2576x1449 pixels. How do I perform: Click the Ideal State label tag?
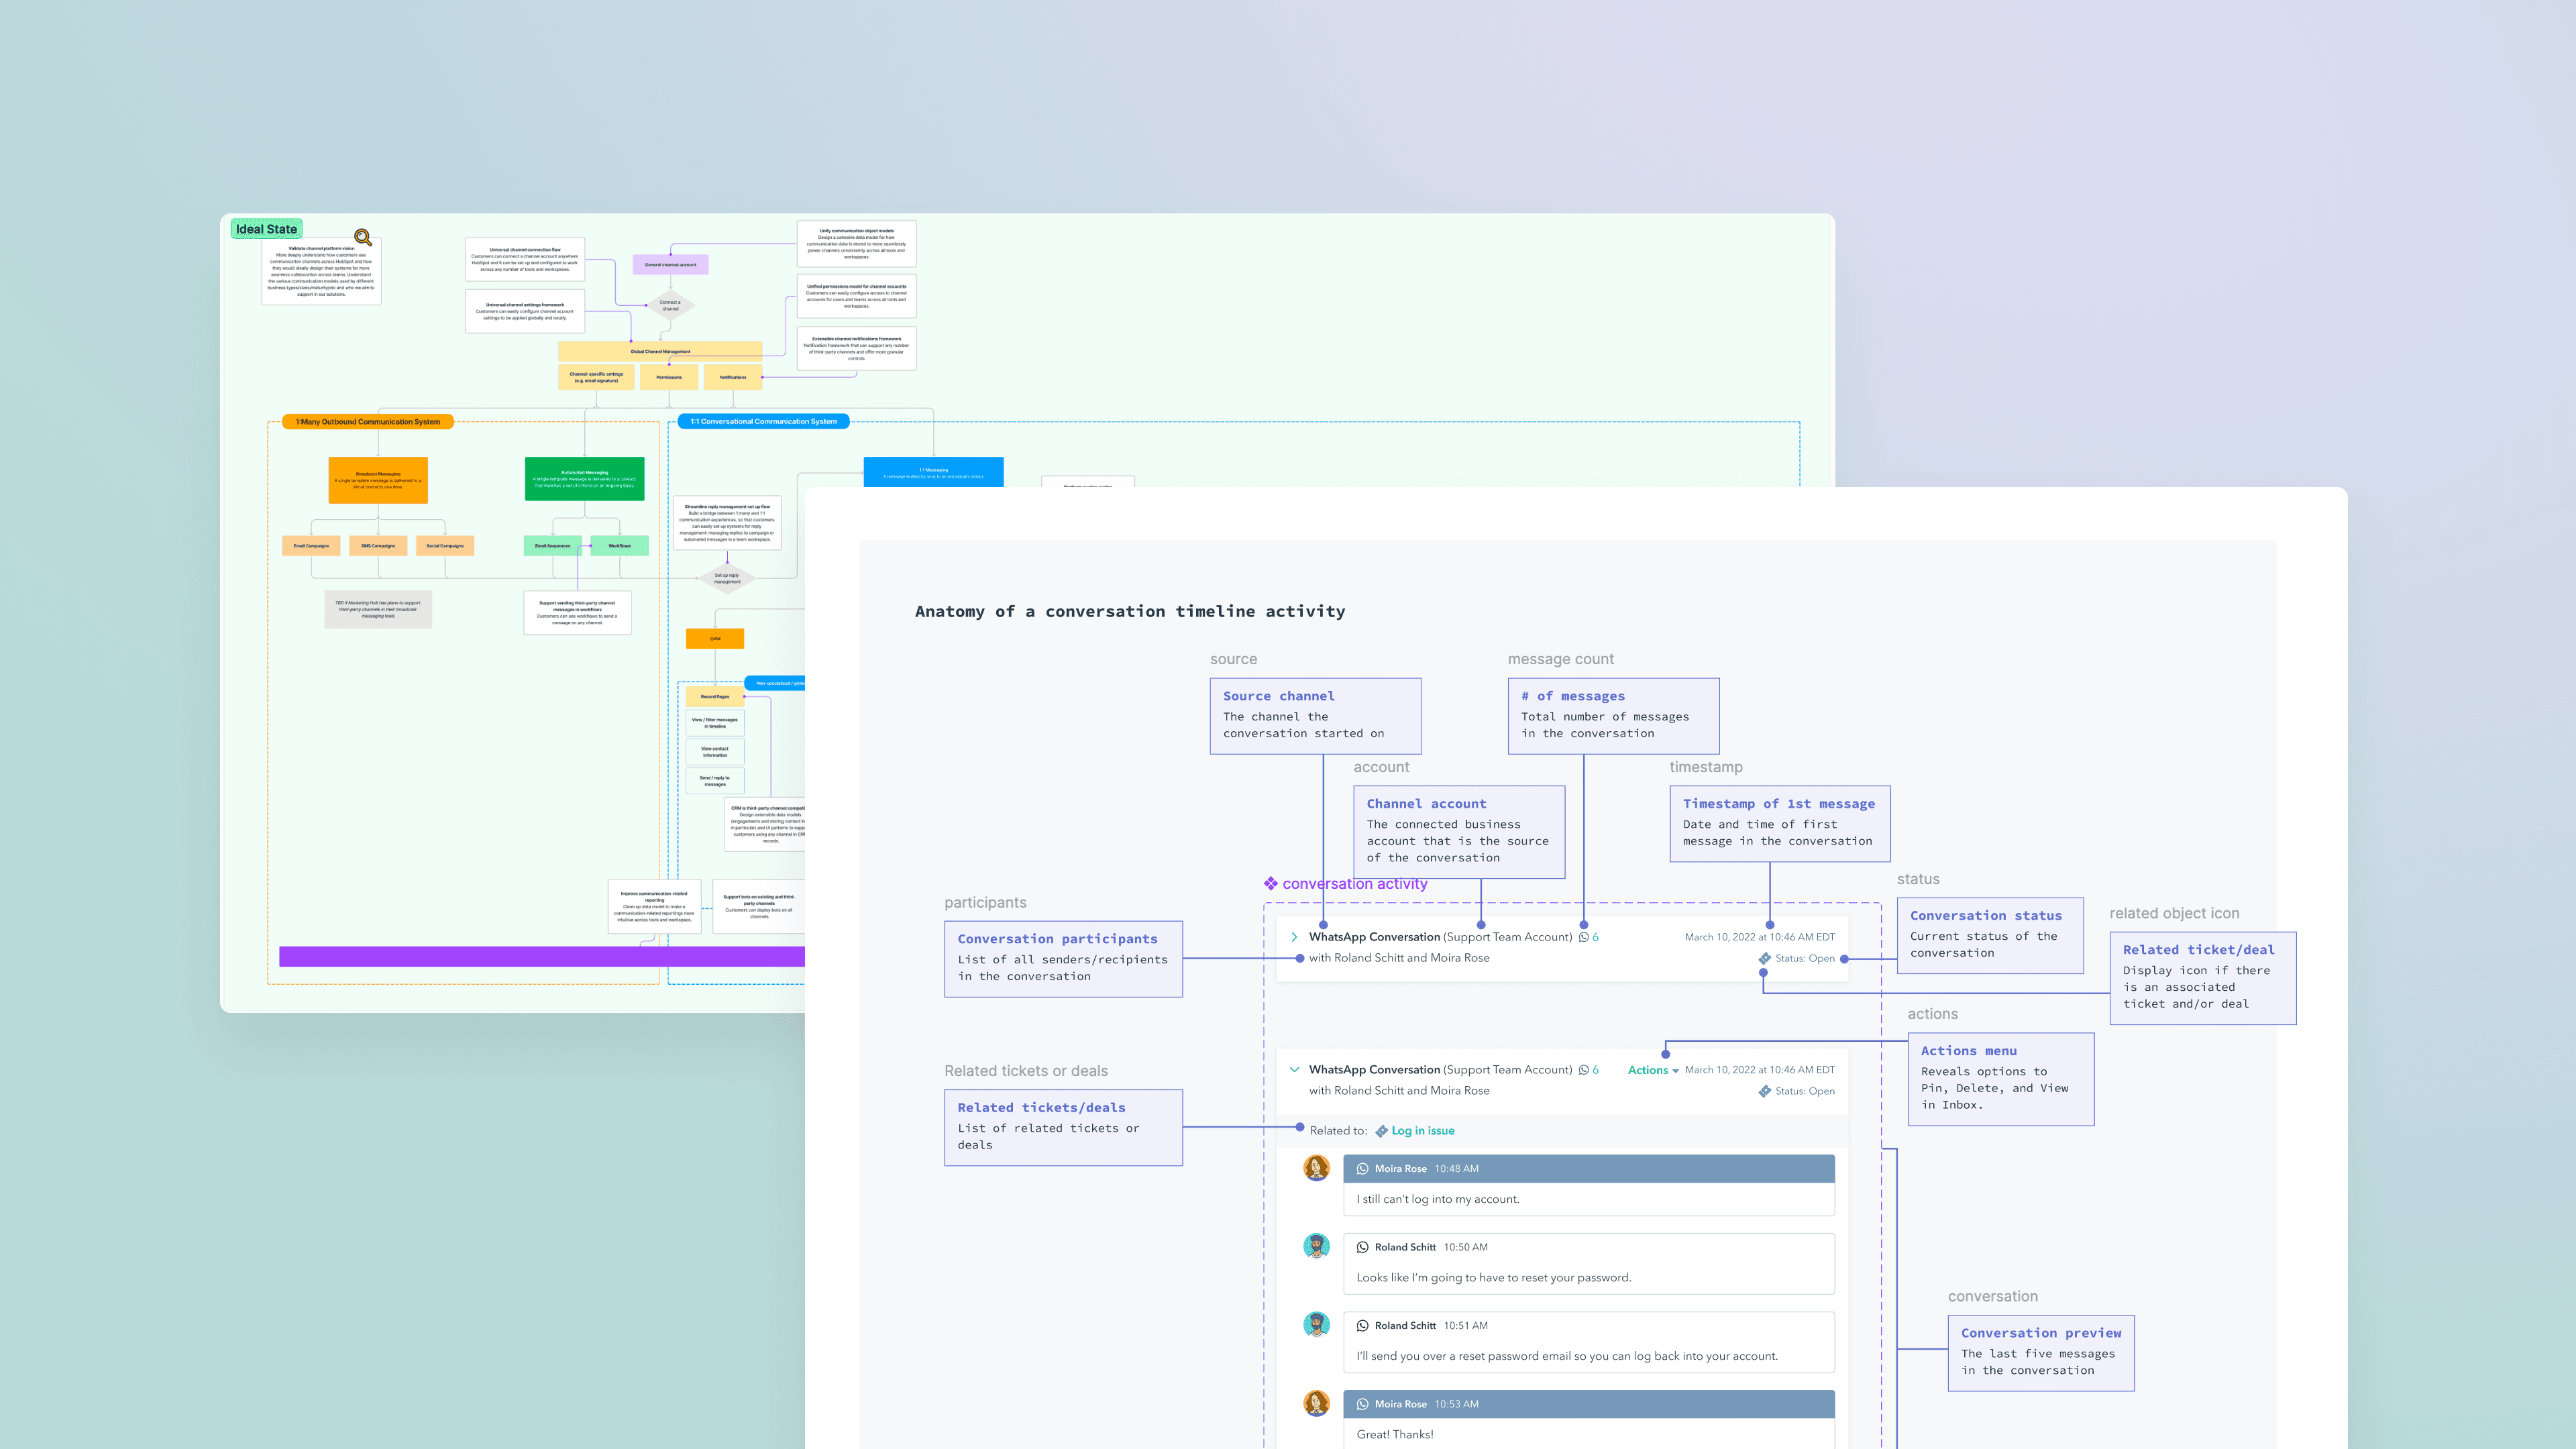266,229
